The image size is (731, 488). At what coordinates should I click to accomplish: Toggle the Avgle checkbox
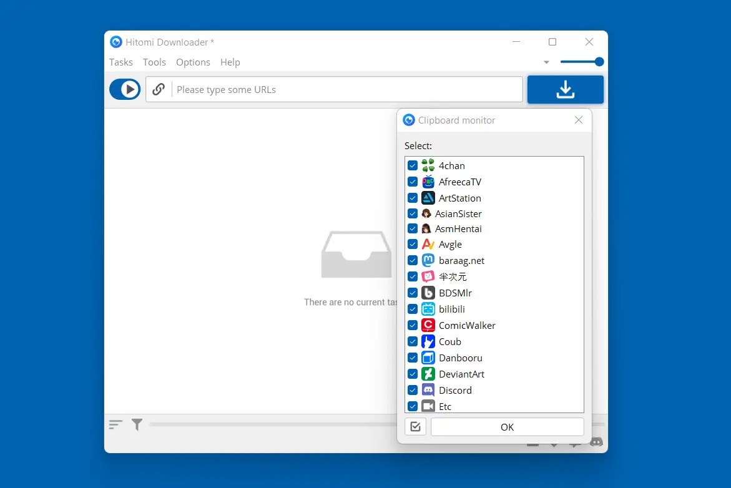413,244
